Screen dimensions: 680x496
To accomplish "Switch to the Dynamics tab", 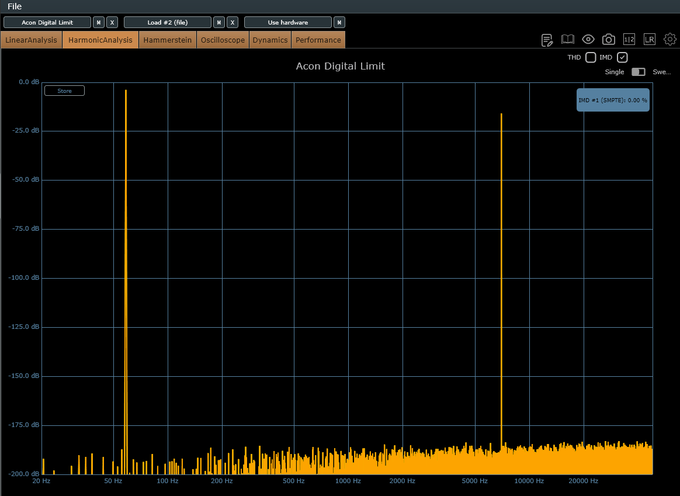I will pos(270,40).
